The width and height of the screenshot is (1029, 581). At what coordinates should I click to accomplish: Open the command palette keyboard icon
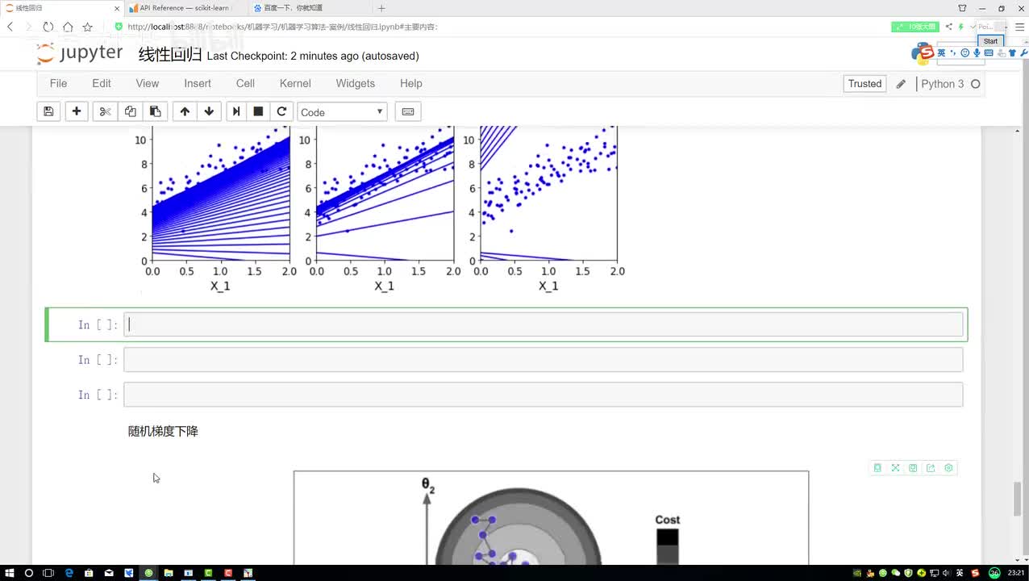[x=408, y=111]
